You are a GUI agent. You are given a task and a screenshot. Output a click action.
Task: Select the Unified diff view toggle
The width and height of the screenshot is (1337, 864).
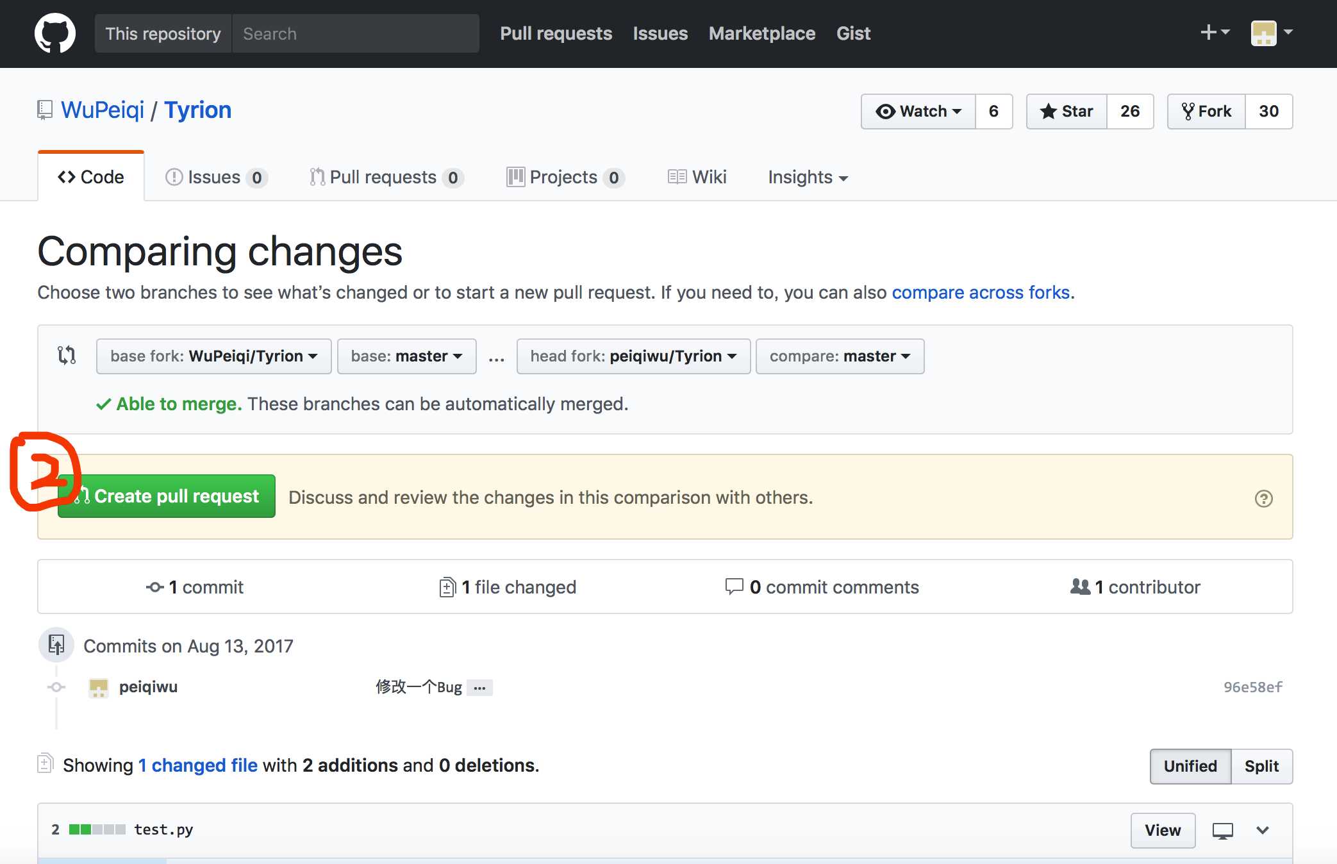click(1190, 766)
